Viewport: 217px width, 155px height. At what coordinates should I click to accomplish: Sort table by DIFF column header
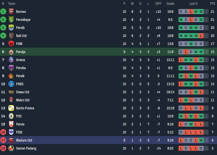(158, 4)
